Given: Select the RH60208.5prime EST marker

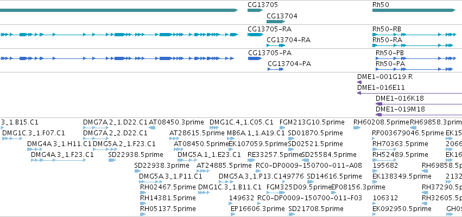Looking at the screenshot, I should point(357,128).
